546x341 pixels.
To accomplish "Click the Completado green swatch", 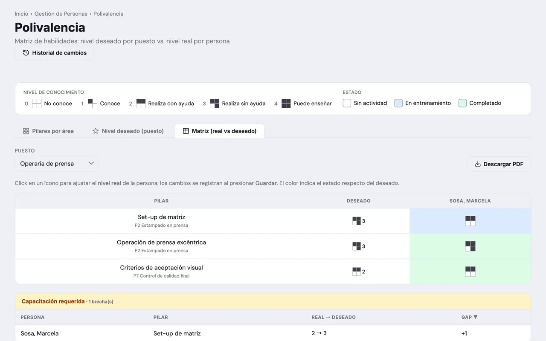I will click(x=462, y=103).
